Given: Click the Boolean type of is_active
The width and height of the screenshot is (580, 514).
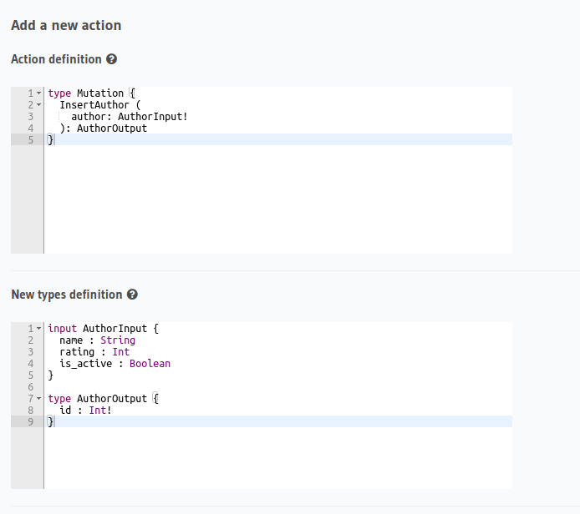Looking at the screenshot, I should [x=150, y=364].
